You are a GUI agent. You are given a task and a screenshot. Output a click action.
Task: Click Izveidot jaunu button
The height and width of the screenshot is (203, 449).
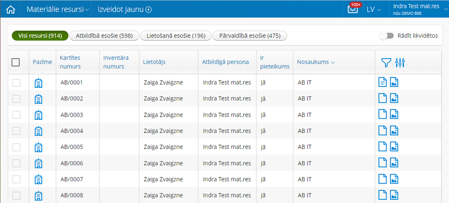[124, 9]
